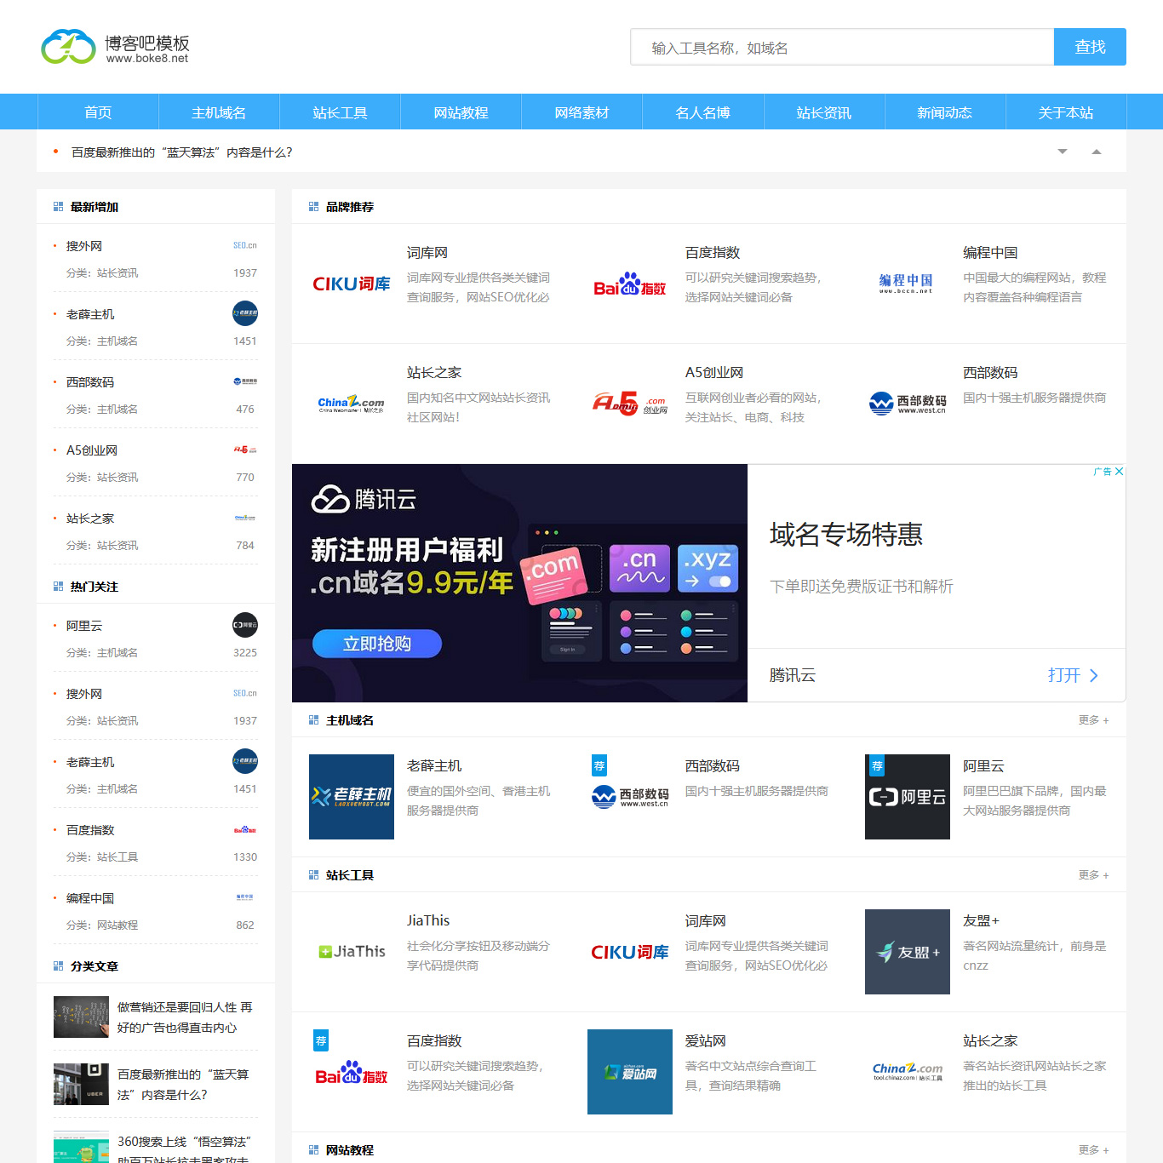The image size is (1163, 1163).
Task: Click the 老薛主机 thumbnail in 主机域名
Action: pyautogui.click(x=352, y=797)
